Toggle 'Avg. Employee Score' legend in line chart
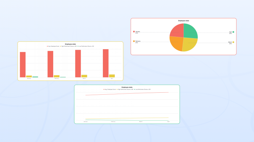 110,89
